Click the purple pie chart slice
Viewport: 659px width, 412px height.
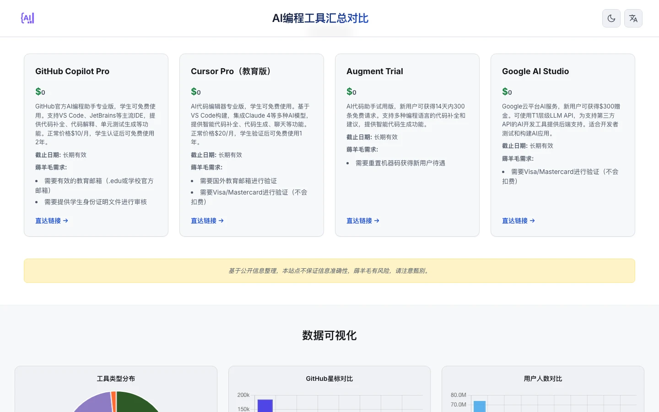(94, 404)
